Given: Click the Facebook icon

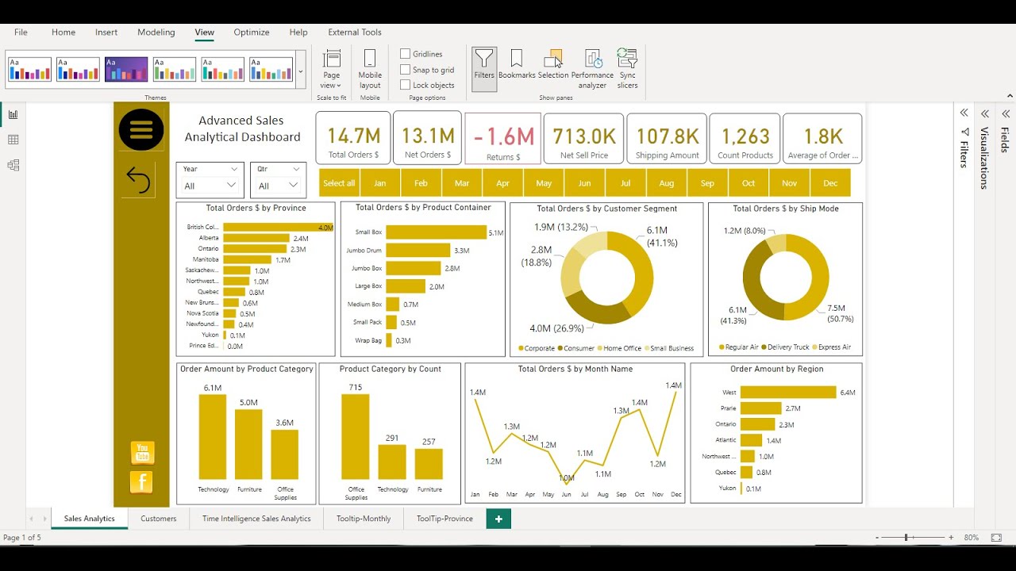Looking at the screenshot, I should tap(141, 482).
